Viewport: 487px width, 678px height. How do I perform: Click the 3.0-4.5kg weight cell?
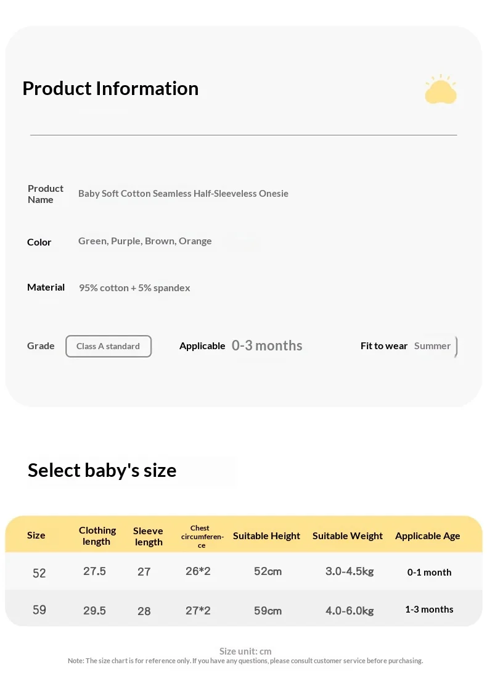tap(350, 571)
